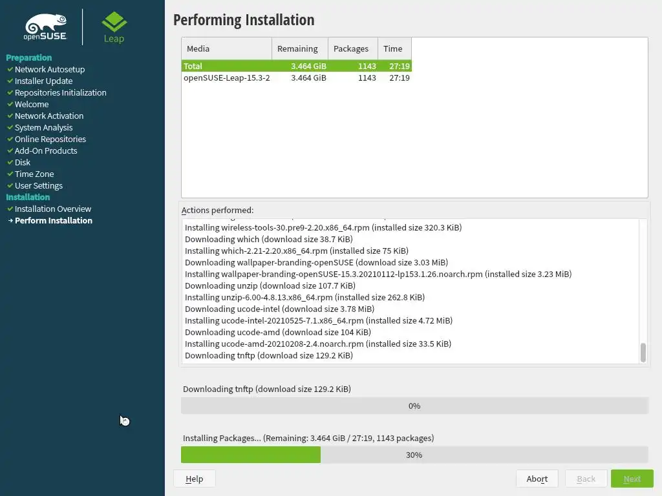Image resolution: width=662 pixels, height=496 pixels.
Task: Click checkmark beside User Settings
Action: coord(10,185)
